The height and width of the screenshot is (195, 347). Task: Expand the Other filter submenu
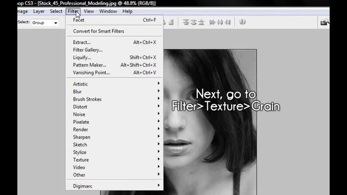tap(114, 174)
